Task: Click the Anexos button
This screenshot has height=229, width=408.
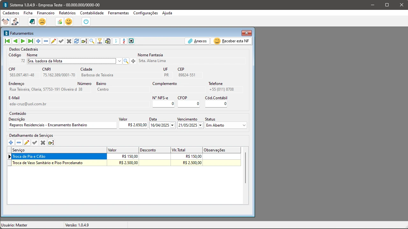Action: [x=197, y=41]
